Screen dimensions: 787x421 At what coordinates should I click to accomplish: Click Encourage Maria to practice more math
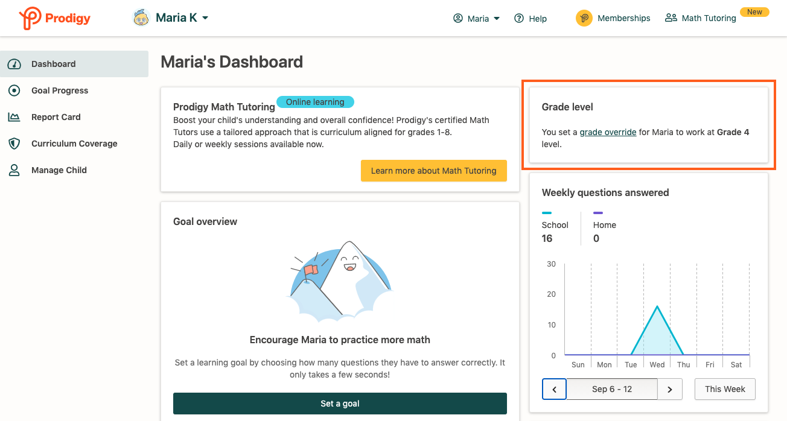[340, 340]
